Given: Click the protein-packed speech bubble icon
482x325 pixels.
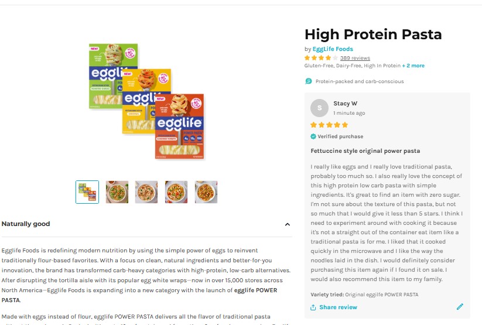Looking at the screenshot, I should [309, 81].
